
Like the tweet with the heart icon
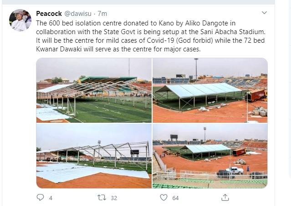[x=163, y=197]
